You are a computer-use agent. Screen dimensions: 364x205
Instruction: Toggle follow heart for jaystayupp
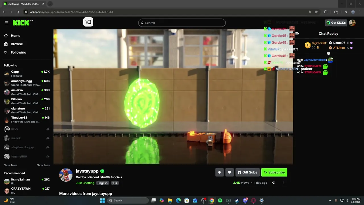coord(229,172)
